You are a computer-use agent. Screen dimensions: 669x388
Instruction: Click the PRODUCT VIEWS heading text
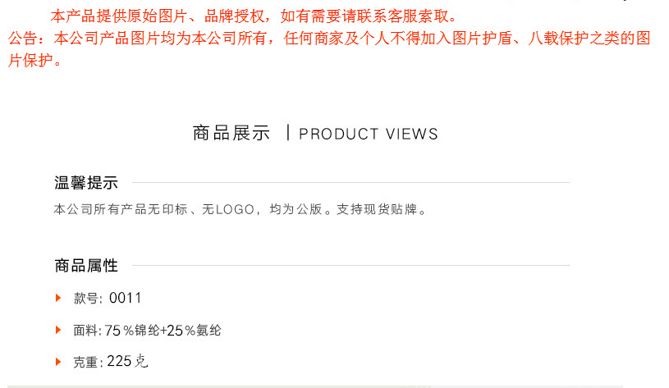[x=369, y=134]
